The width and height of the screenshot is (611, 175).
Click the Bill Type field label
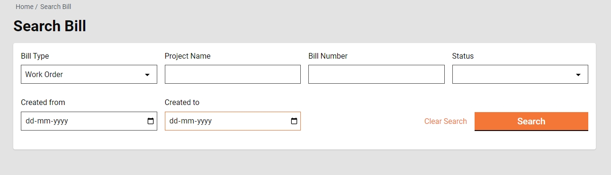tap(35, 56)
